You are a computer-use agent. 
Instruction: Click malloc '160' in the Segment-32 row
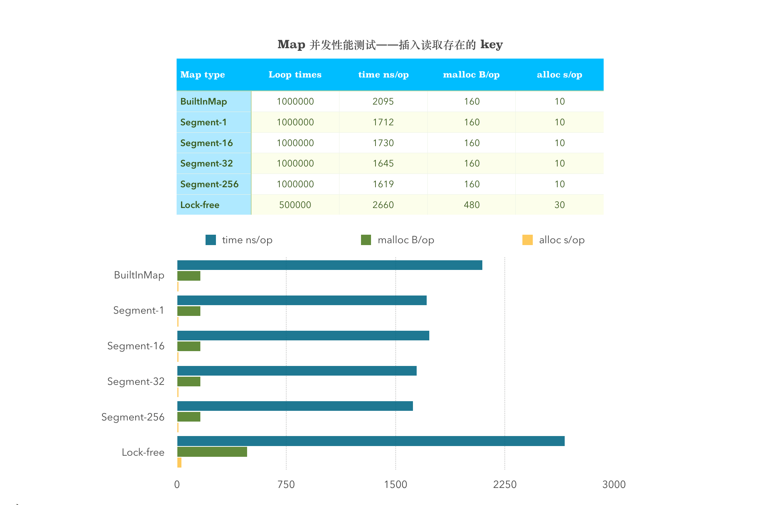coord(472,163)
